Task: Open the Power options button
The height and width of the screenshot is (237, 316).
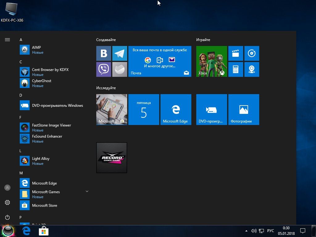Action: tap(7, 217)
